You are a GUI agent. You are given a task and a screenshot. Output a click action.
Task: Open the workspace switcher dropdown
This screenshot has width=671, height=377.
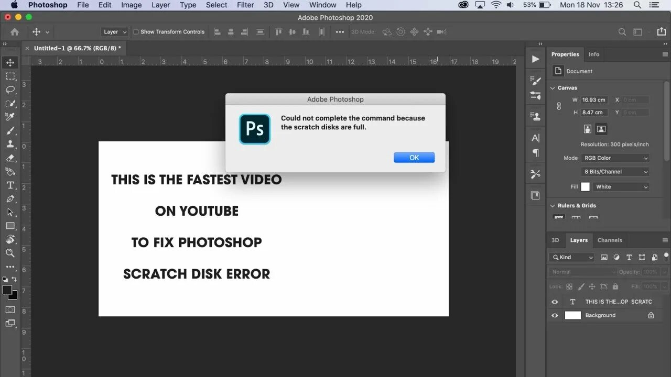[638, 32]
